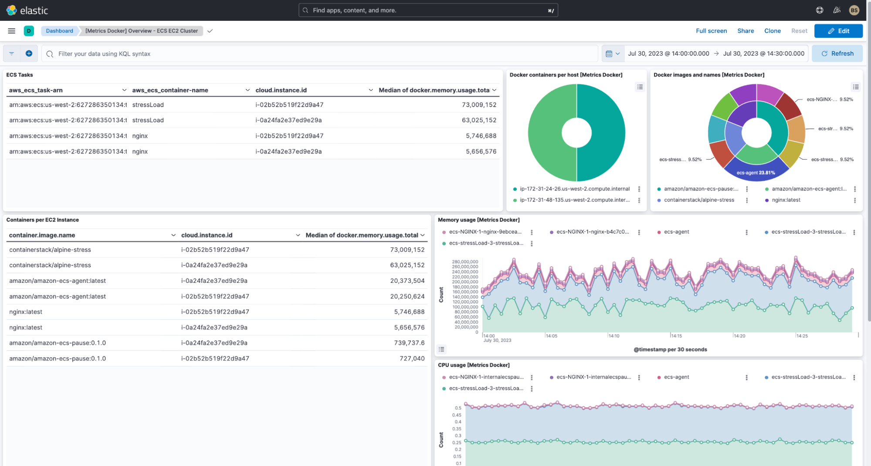Open the calendar date quick menu
The image size is (871, 466).
tap(612, 54)
